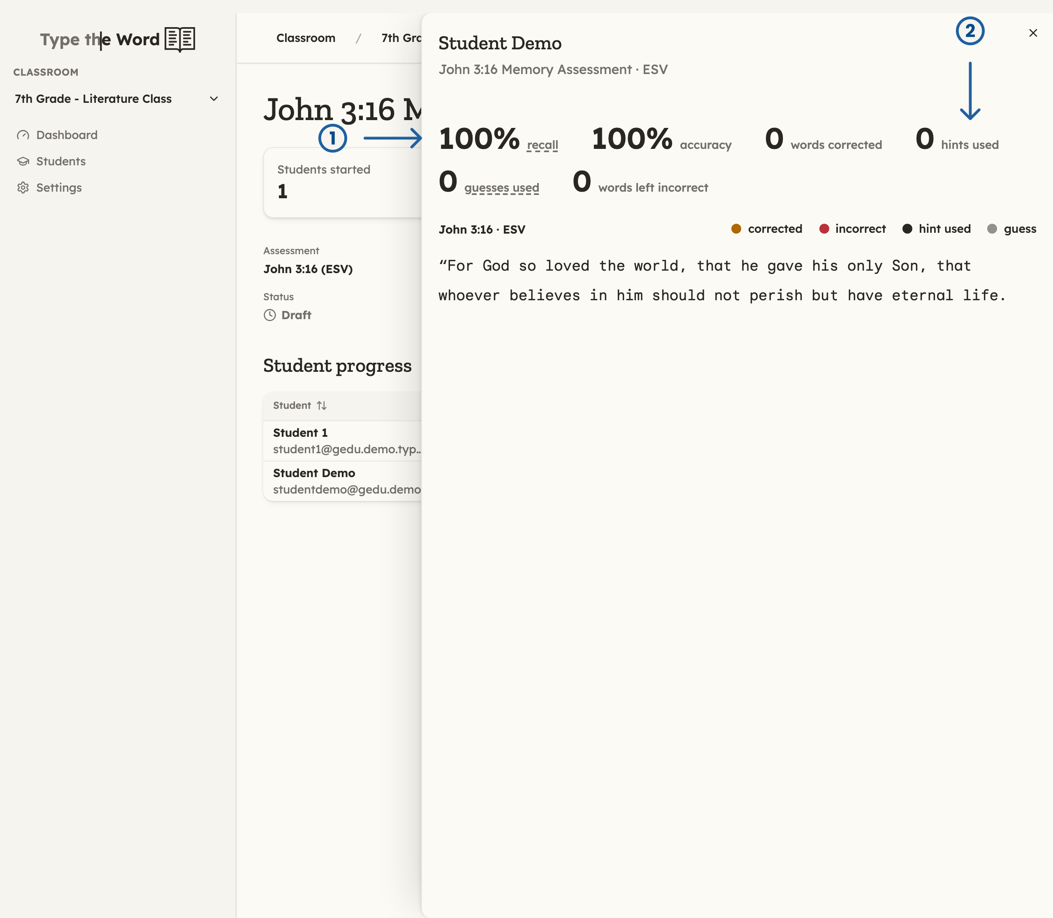
Task: Click the Classroom breadcrumb link
Action: (x=306, y=38)
